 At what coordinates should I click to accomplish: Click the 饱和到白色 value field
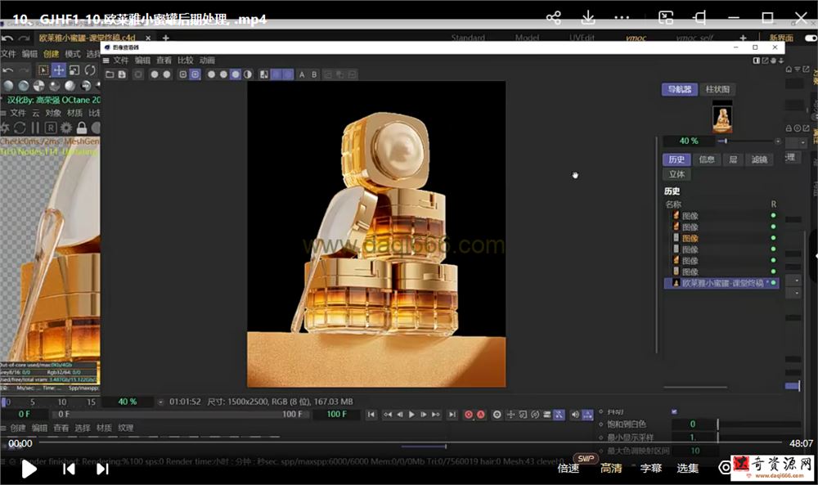coord(694,424)
